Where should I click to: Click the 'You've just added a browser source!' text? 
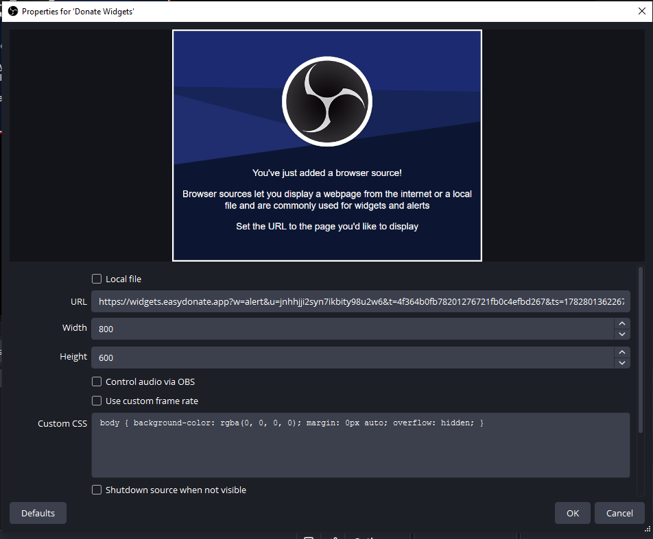(327, 173)
